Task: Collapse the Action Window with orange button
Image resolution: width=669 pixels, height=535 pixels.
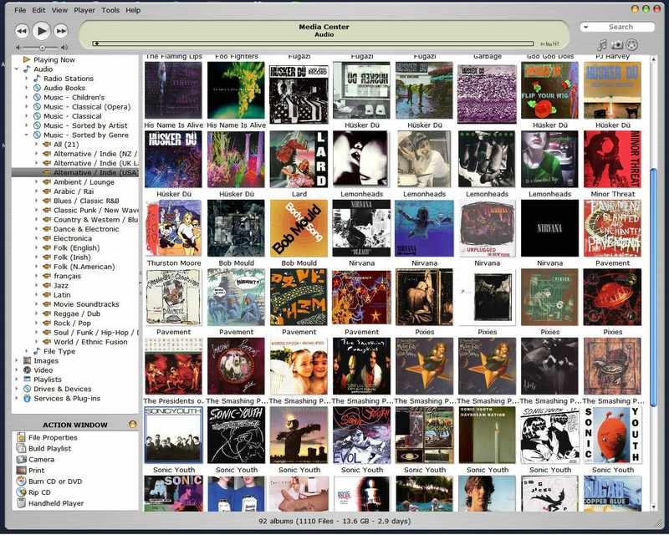Action: 133,424
